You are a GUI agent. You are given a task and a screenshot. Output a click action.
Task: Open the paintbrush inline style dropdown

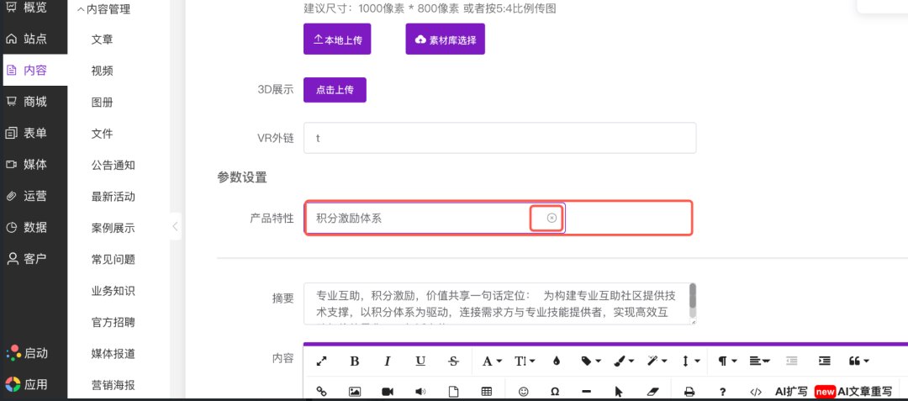pyautogui.click(x=624, y=361)
